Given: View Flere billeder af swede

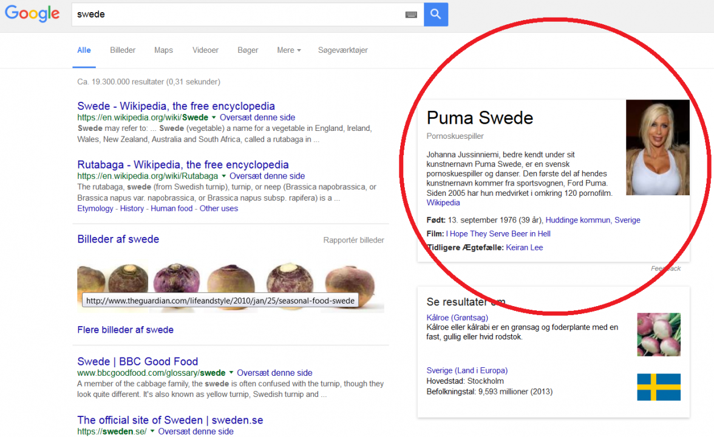Looking at the screenshot, I should (125, 330).
